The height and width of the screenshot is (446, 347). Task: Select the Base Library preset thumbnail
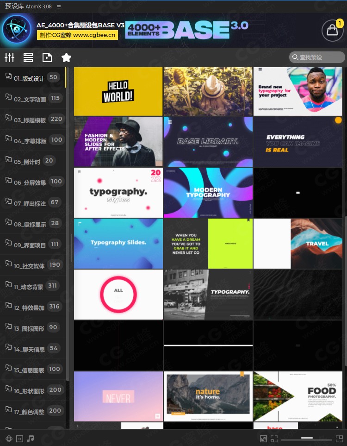(208, 142)
